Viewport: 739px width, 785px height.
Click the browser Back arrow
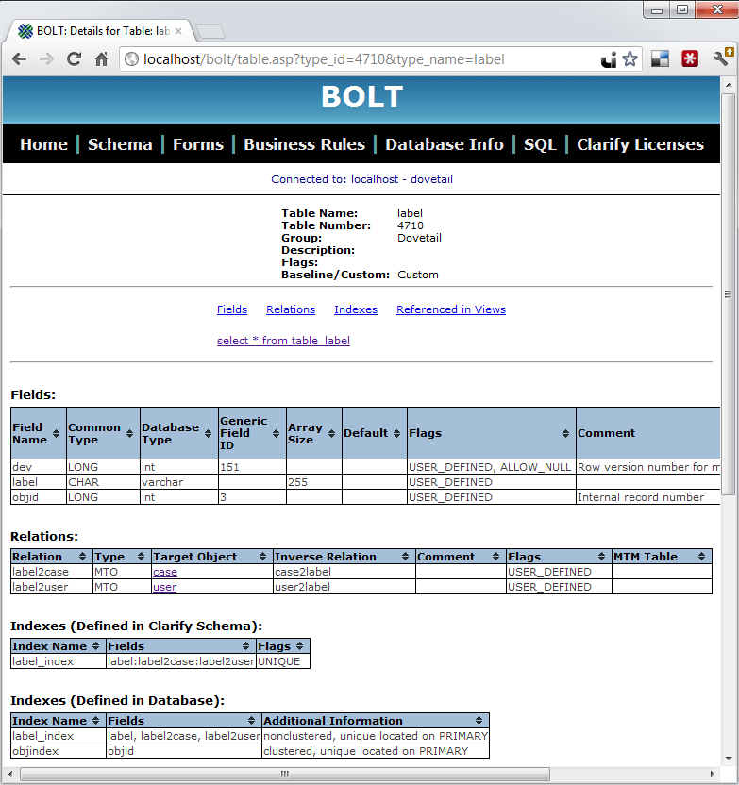coord(20,59)
